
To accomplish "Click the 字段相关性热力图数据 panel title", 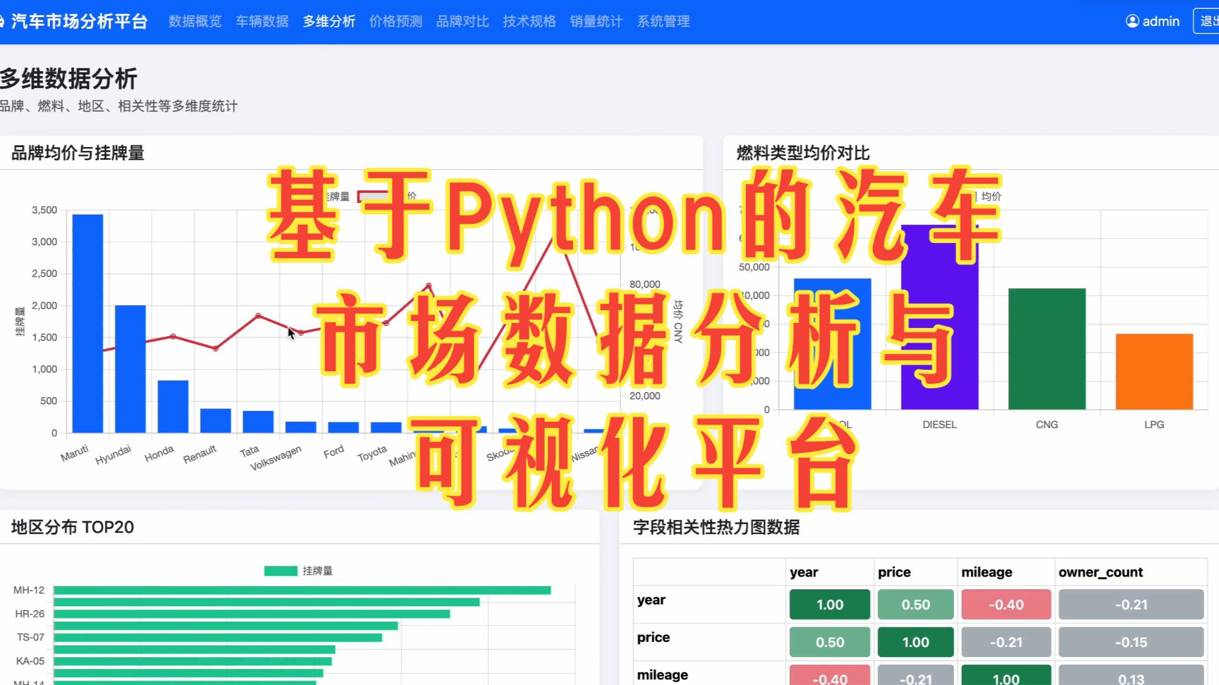I will click(x=716, y=527).
